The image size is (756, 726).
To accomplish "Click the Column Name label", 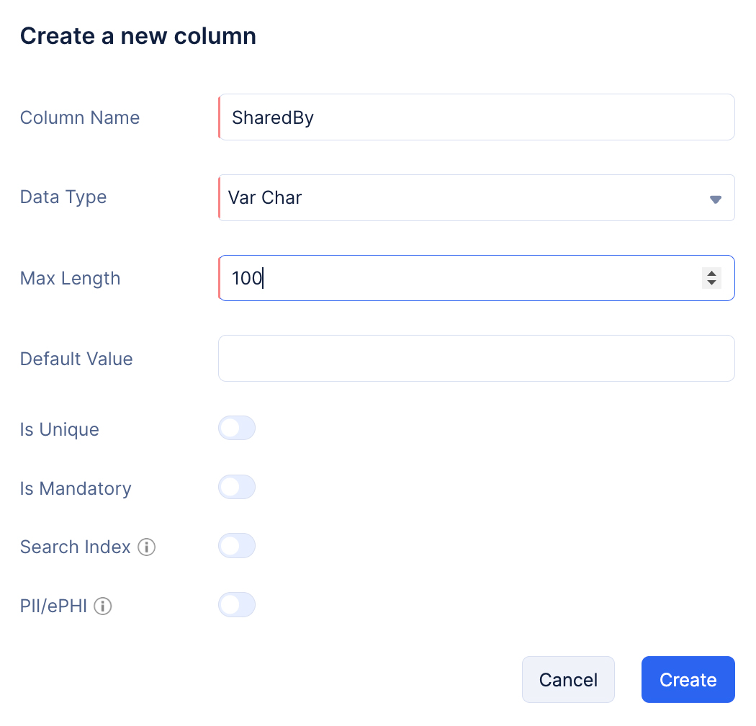I will [x=80, y=117].
